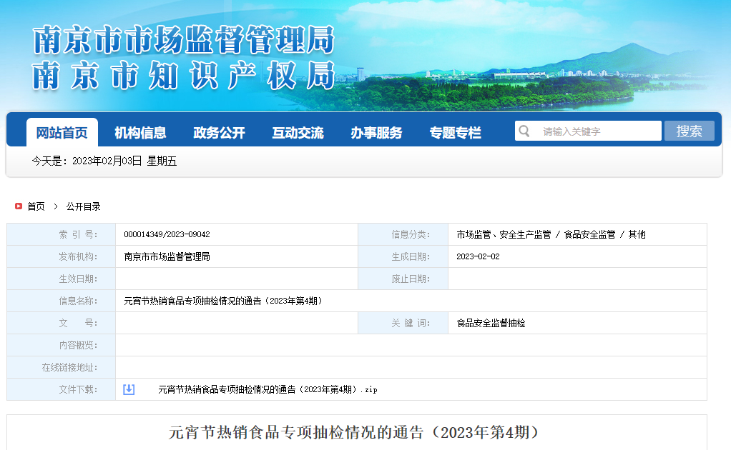
Task: Click the date text 2023年02月03日 星期五
Action: 124,161
